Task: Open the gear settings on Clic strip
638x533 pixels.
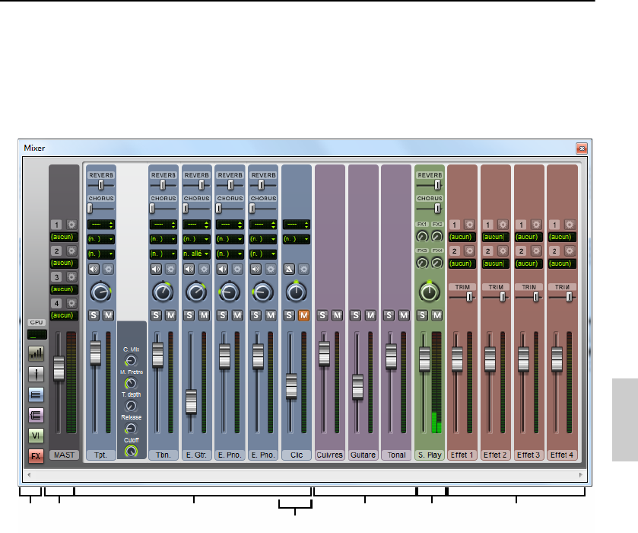Action: tap(304, 269)
